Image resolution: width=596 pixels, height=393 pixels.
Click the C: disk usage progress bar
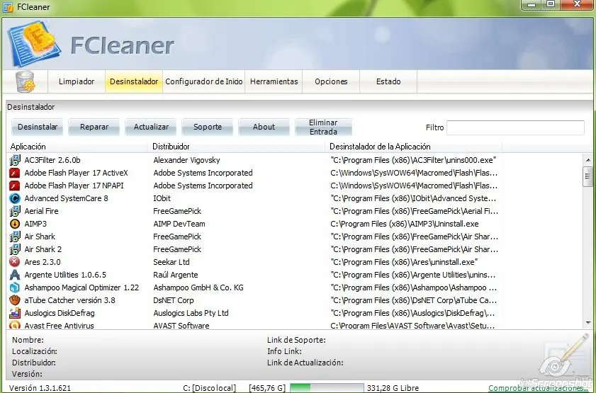point(326,387)
